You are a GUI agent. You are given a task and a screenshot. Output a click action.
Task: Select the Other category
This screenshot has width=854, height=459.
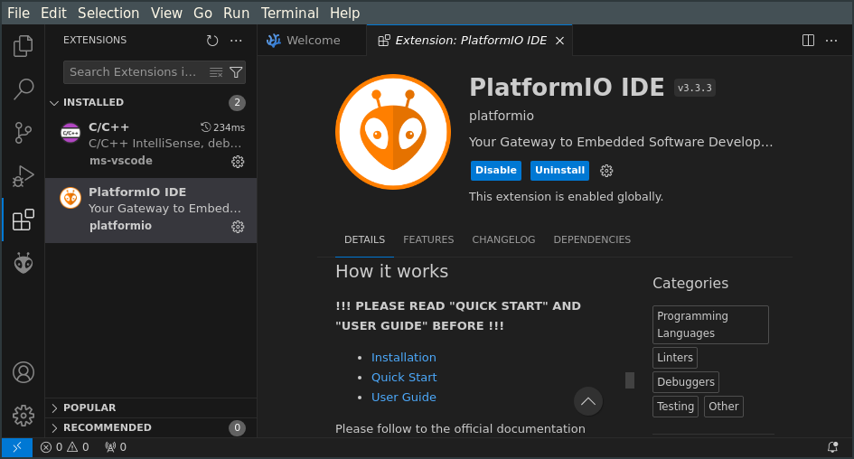723,407
